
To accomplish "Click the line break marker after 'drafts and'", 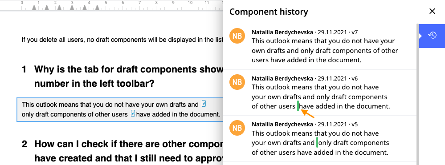I will click(204, 104).
